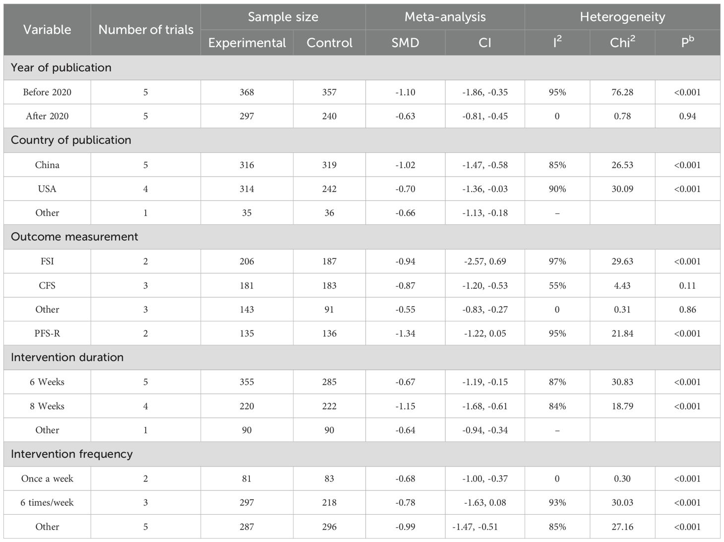Viewport: 724px width, 542px height.
Task: Click the Intervention frequency section row
Action: pos(71,454)
